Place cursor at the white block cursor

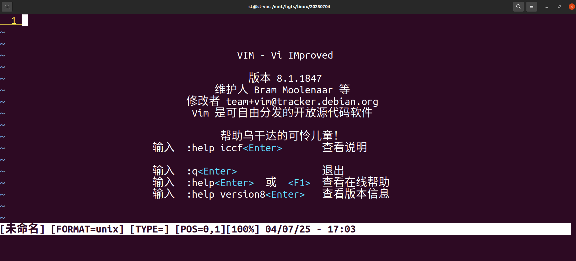tap(25, 20)
